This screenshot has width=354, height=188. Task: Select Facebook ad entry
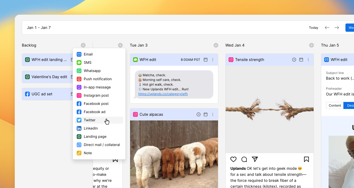99,112
